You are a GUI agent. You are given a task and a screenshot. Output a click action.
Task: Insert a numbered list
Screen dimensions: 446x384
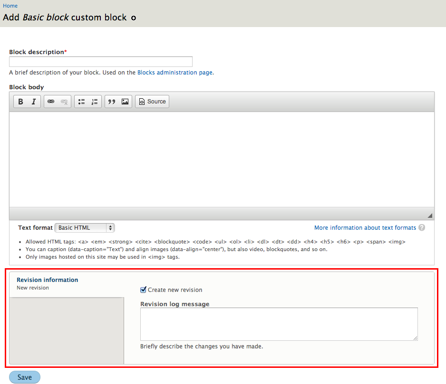pos(95,102)
